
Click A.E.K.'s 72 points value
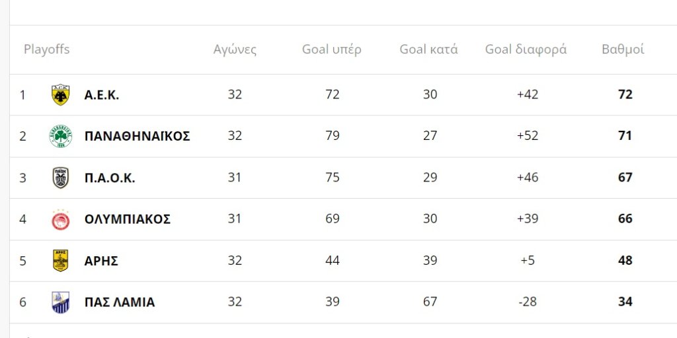pos(625,94)
